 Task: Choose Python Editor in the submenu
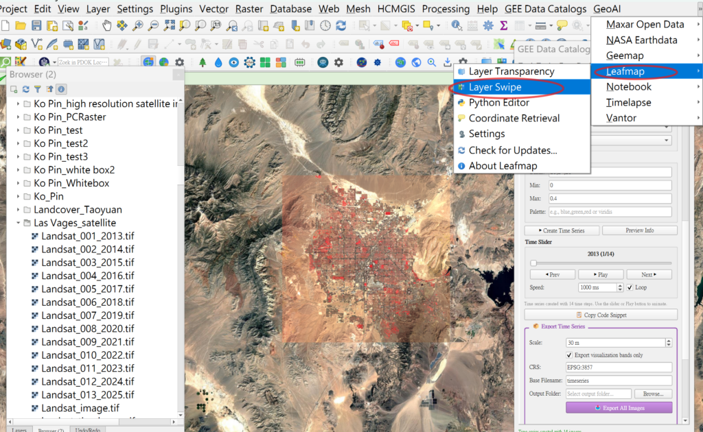[x=498, y=103]
